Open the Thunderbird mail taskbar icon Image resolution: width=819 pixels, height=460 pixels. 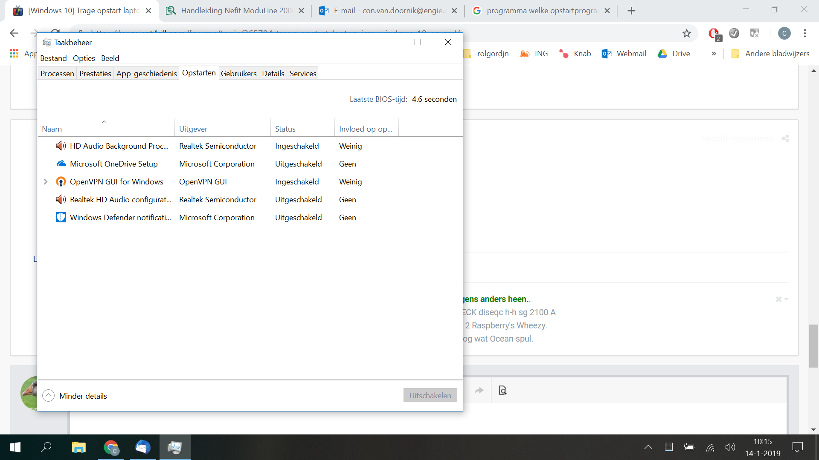[x=143, y=447]
